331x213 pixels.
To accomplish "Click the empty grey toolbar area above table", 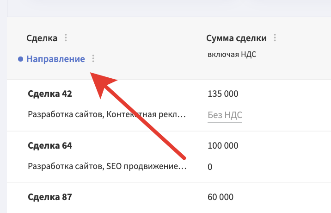I will tap(169, 8).
